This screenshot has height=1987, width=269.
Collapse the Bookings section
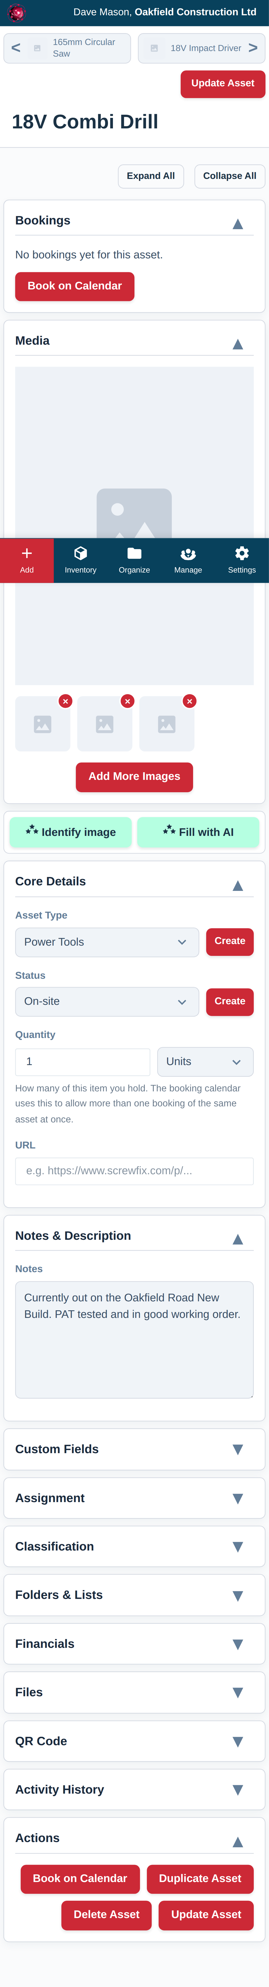[237, 224]
